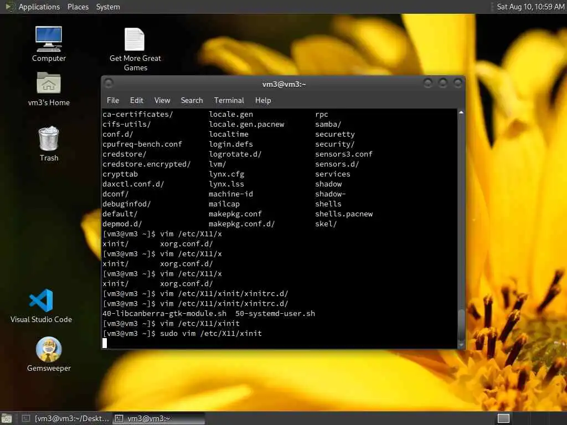Click 'securetty' in terminal listing
The image size is (567, 425).
[335, 134]
